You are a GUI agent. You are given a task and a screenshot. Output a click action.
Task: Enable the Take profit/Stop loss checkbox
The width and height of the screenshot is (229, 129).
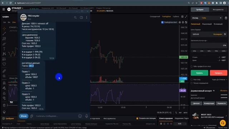[x=192, y=66]
